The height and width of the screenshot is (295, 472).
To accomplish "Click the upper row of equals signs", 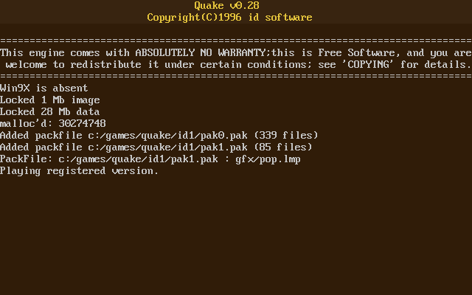I will pos(236,41).
